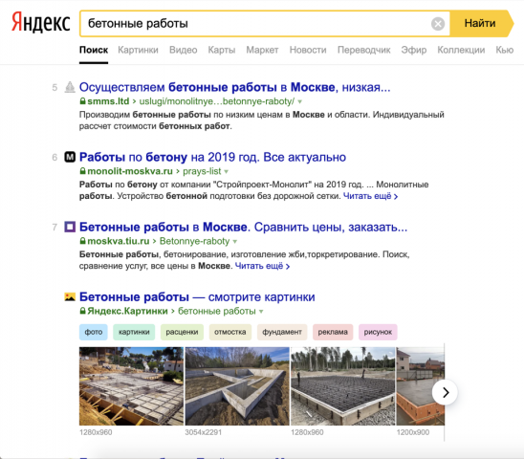
Task: Click the moskva.tiu.ru domain link
Action: (119, 241)
